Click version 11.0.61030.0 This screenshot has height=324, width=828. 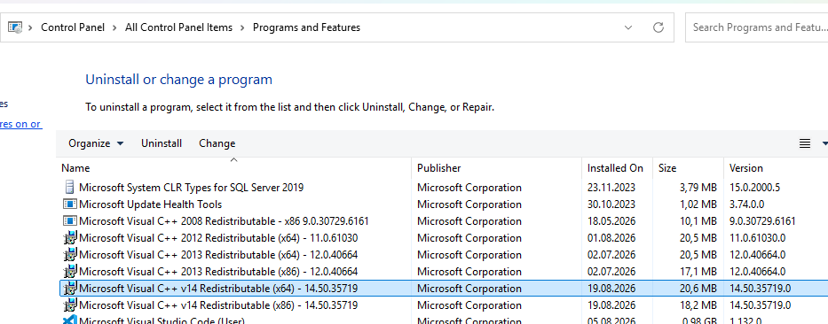tap(757, 237)
